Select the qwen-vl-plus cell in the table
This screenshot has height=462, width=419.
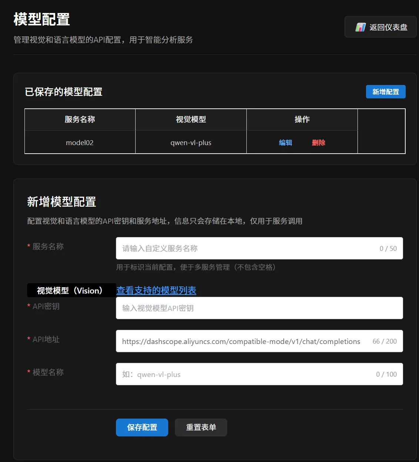point(191,142)
